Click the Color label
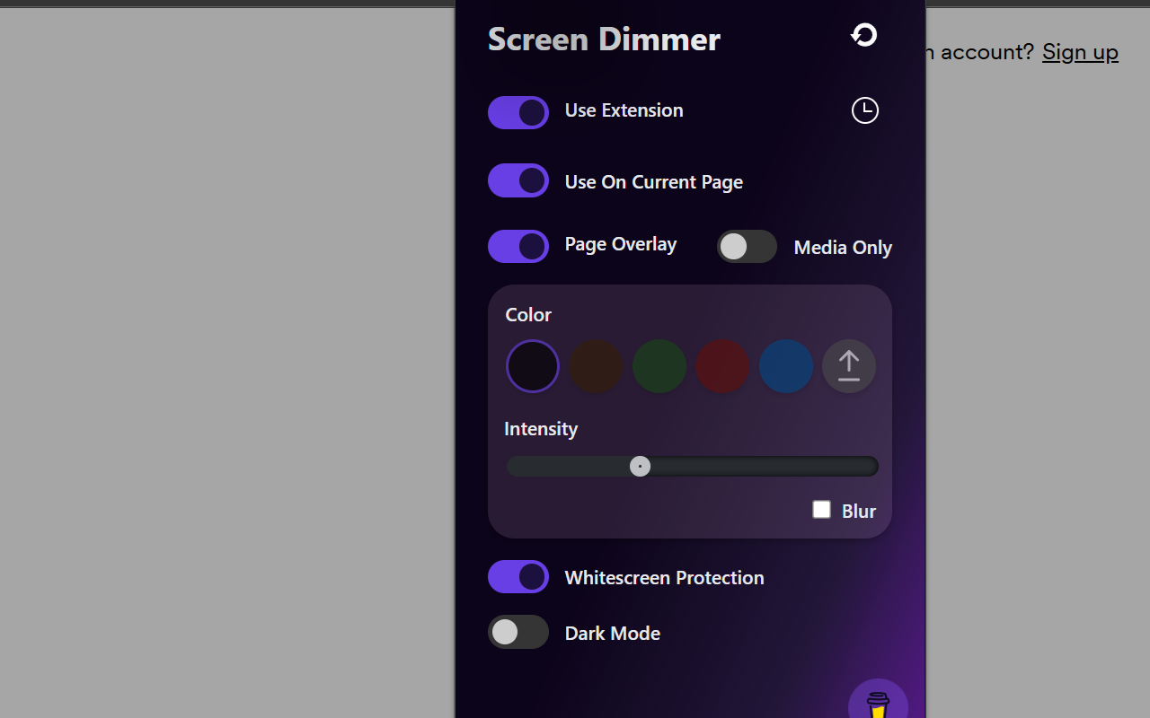 [528, 315]
